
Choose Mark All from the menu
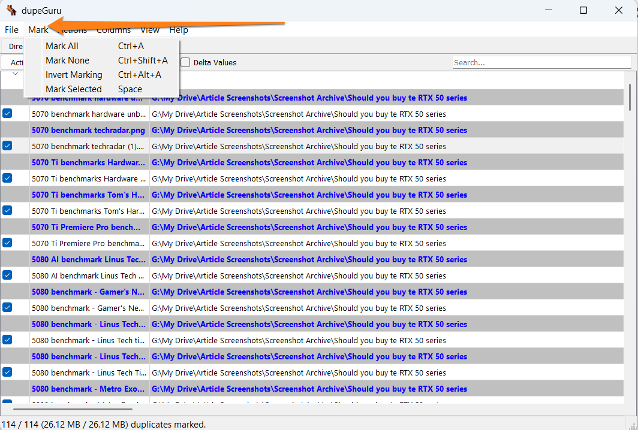tap(102, 46)
